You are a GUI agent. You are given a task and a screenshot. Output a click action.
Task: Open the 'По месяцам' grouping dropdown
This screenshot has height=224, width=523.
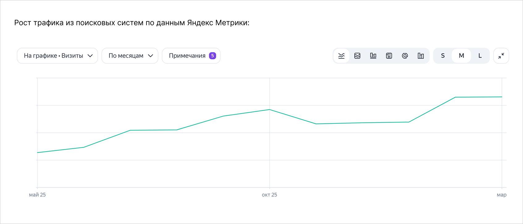coord(130,56)
